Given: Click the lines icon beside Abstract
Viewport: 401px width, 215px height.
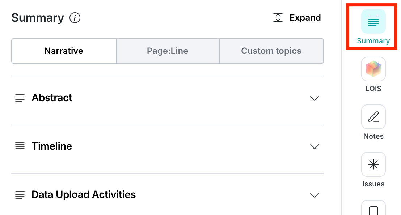Looking at the screenshot, I should (x=20, y=98).
